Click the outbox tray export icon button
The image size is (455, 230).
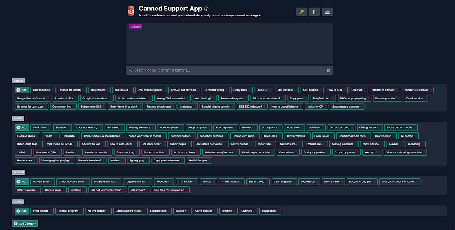[x=327, y=12]
